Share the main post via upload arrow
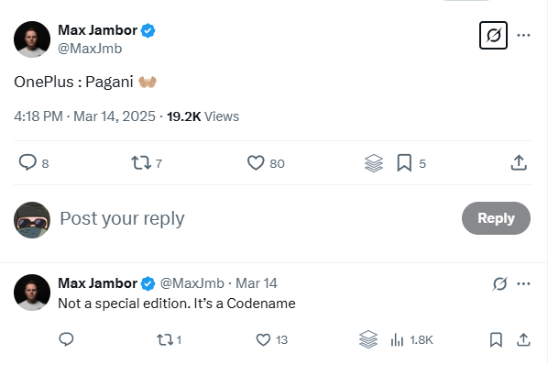548x365 pixels. tap(519, 162)
